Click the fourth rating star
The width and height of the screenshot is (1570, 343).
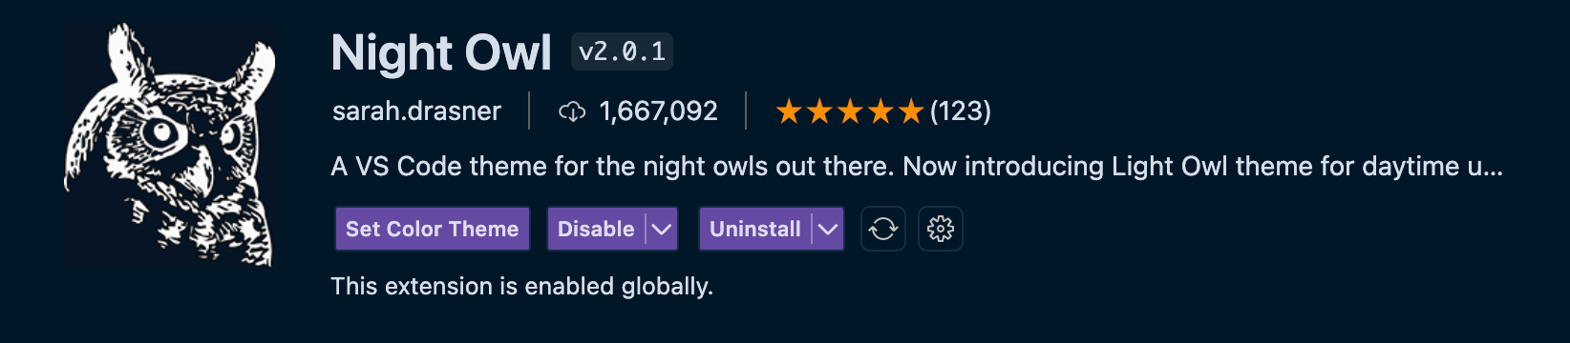pos(880,111)
